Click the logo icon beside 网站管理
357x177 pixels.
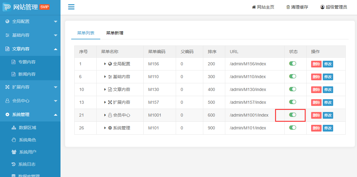point(7,7)
